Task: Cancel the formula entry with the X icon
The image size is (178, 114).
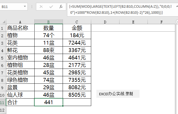Action: [x=41, y=7]
